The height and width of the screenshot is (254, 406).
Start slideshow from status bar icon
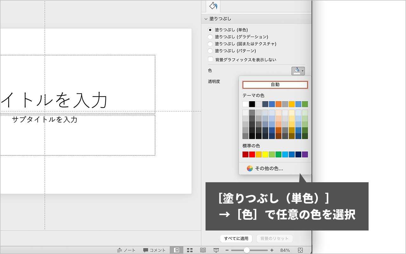click(x=216, y=250)
